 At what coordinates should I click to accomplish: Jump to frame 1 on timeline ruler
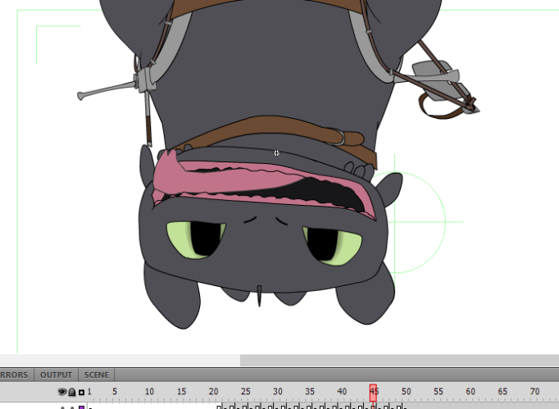89,392
